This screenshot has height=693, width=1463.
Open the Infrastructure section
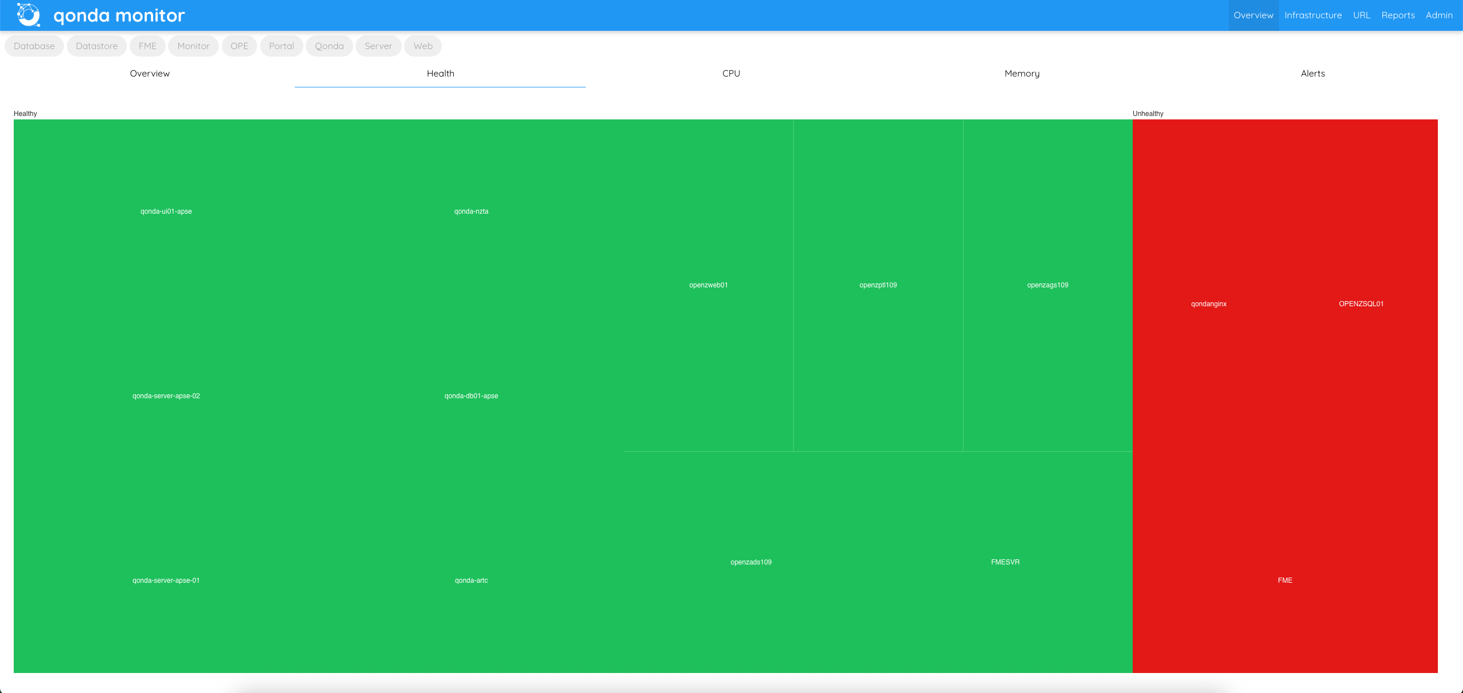coord(1313,15)
